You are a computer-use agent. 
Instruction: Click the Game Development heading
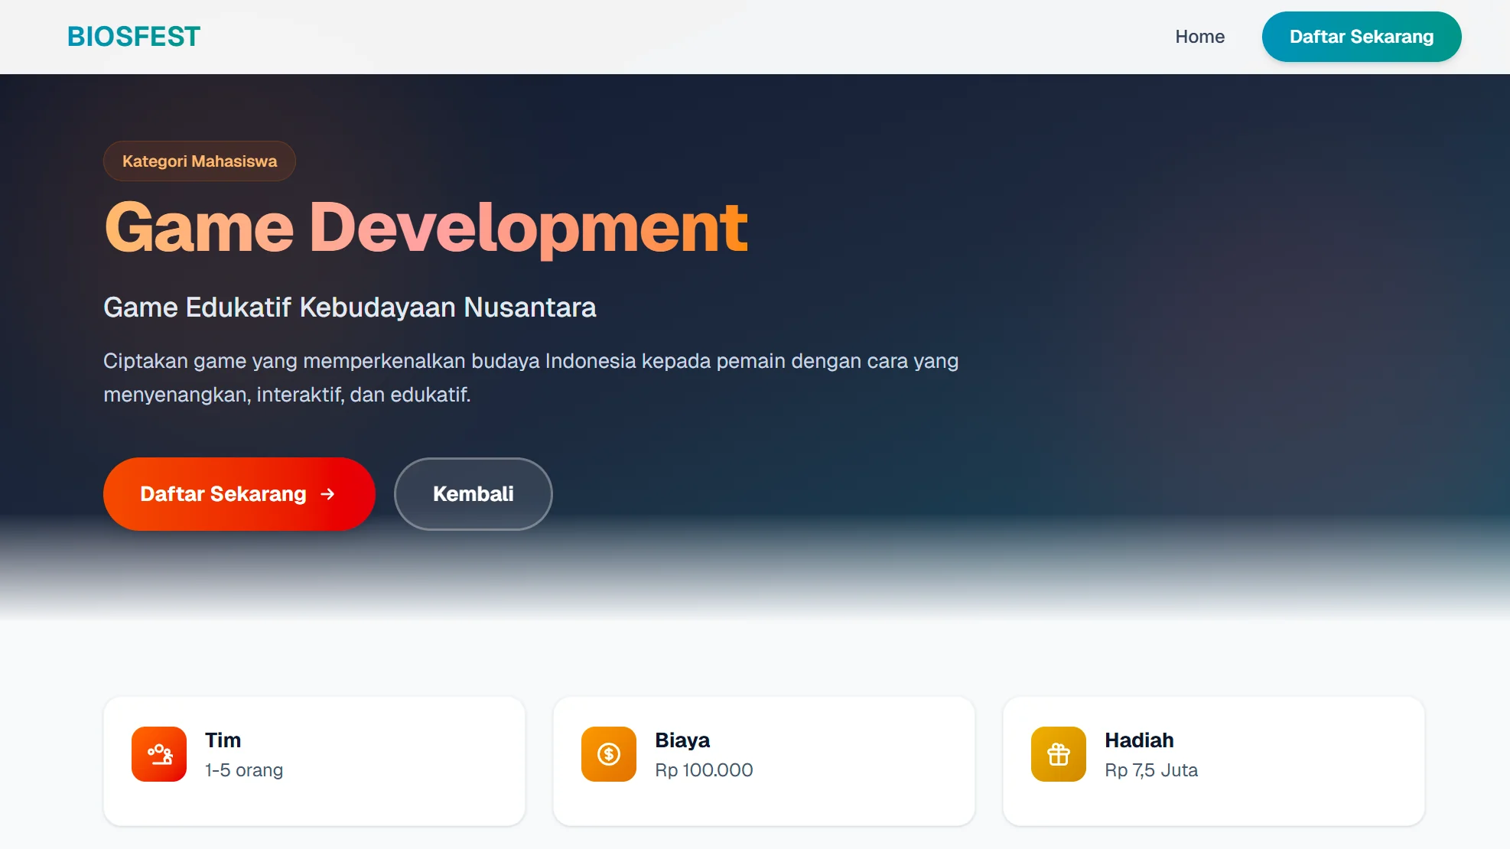pyautogui.click(x=425, y=227)
